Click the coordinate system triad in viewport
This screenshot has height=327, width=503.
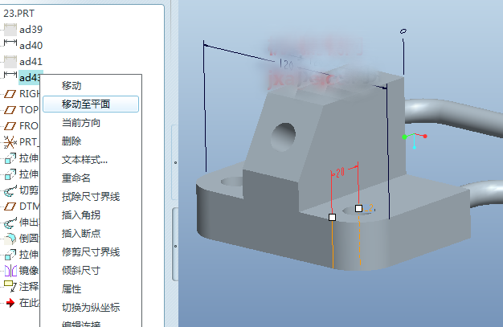pyautogui.click(x=415, y=141)
